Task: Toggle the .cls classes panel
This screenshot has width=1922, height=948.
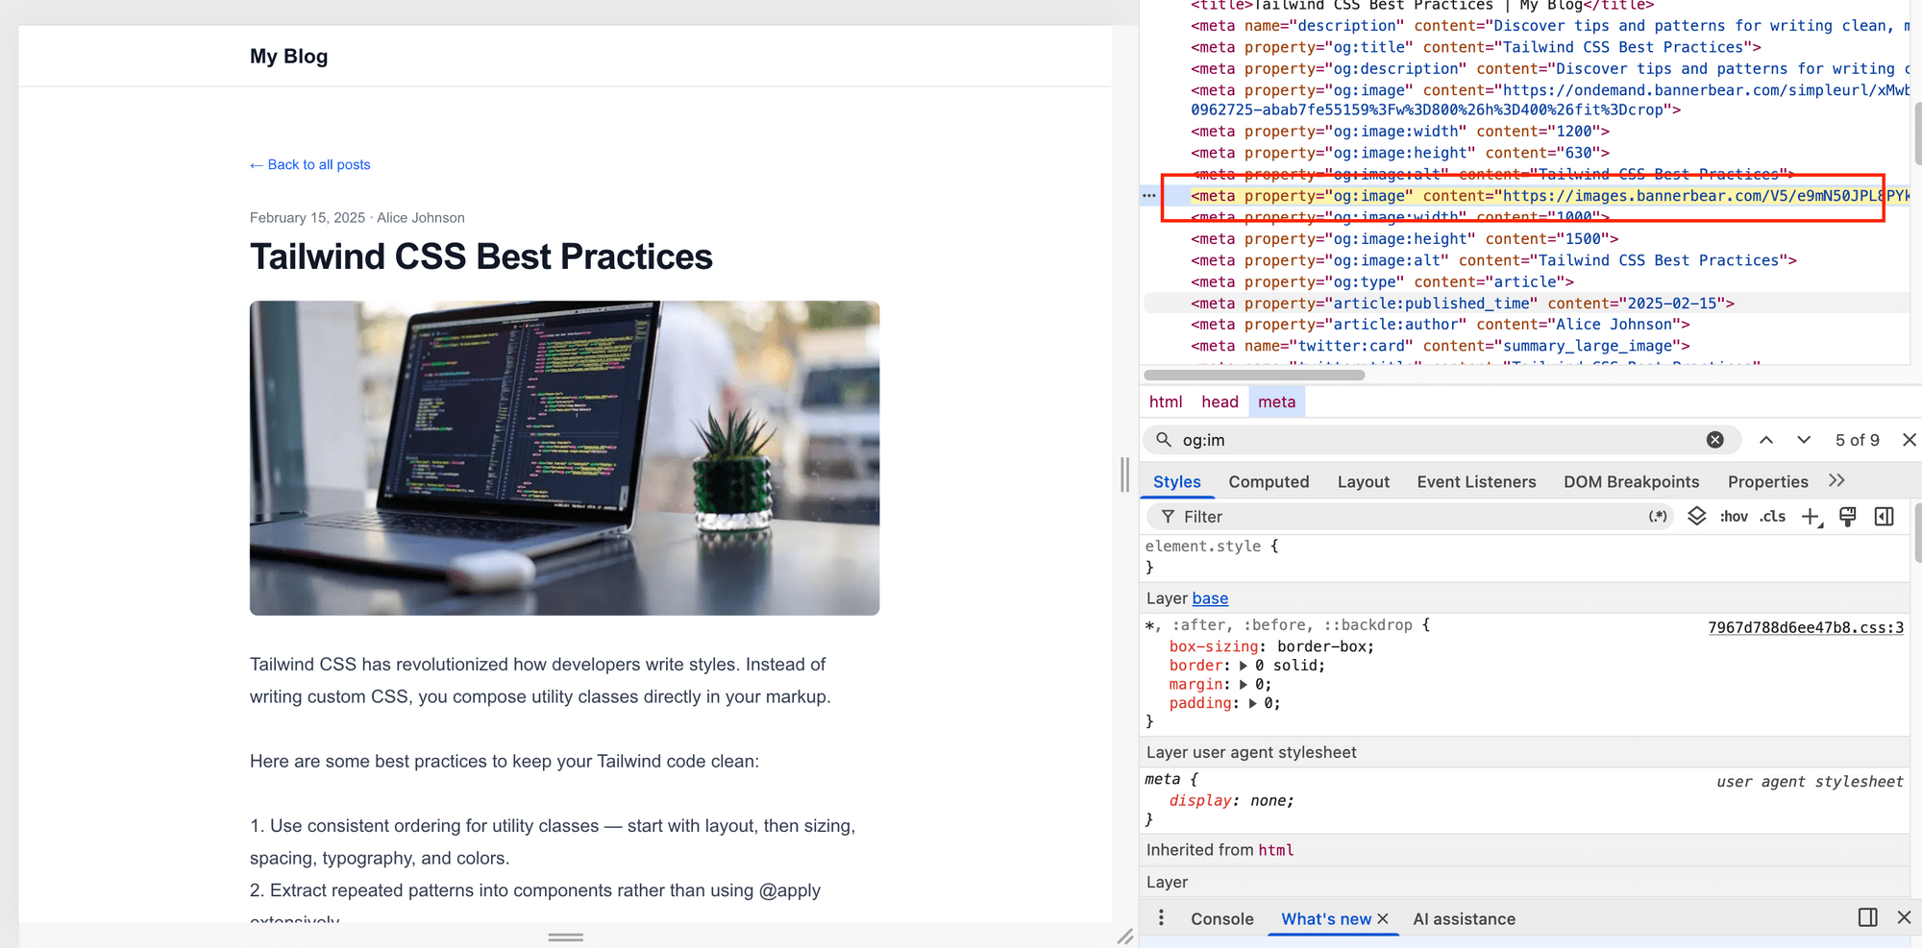Action: coord(1772,517)
